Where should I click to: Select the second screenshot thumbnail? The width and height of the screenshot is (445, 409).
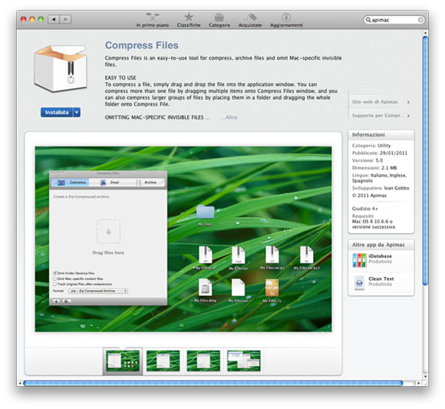(163, 361)
